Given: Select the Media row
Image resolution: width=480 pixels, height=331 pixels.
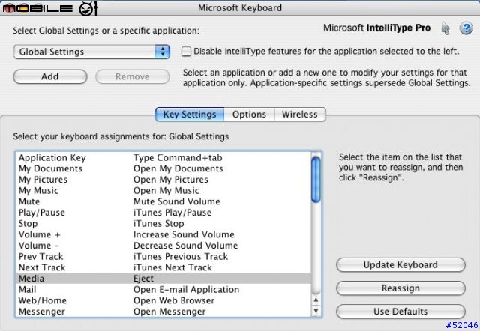Looking at the screenshot, I should 163,279.
